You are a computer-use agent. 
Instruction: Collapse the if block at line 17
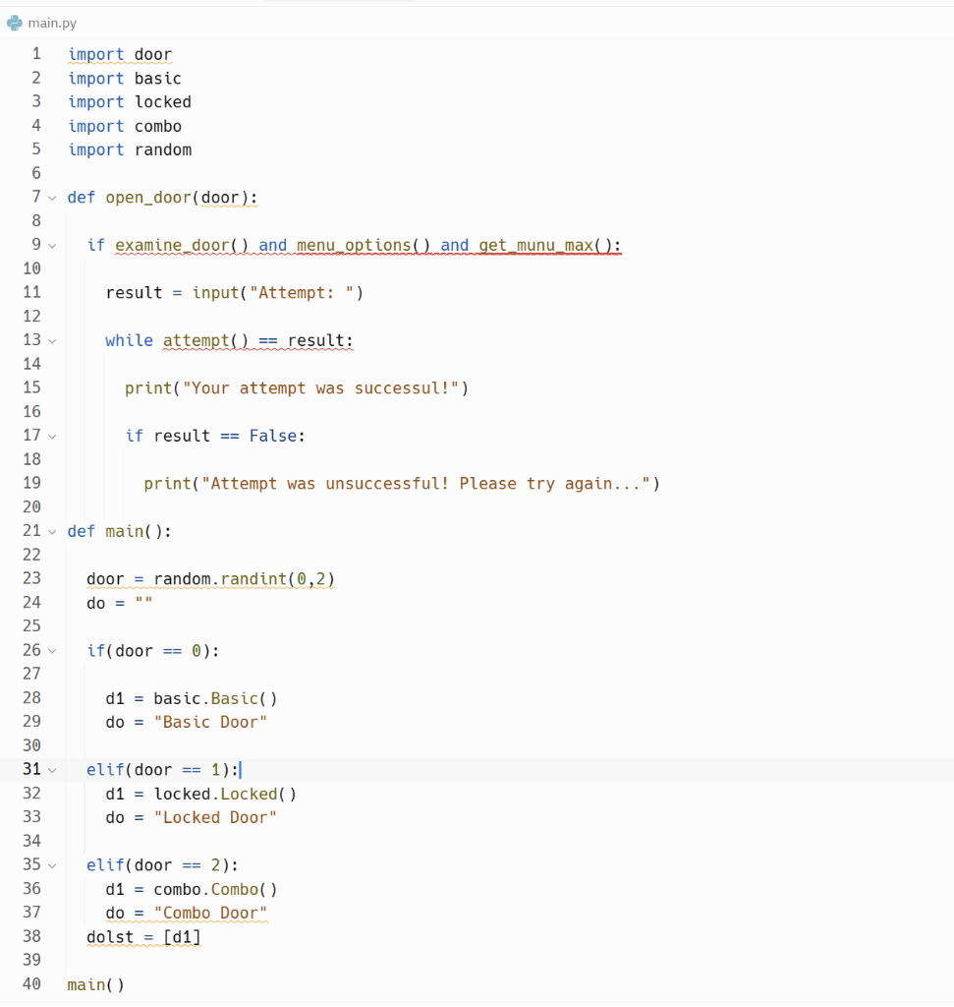point(52,436)
